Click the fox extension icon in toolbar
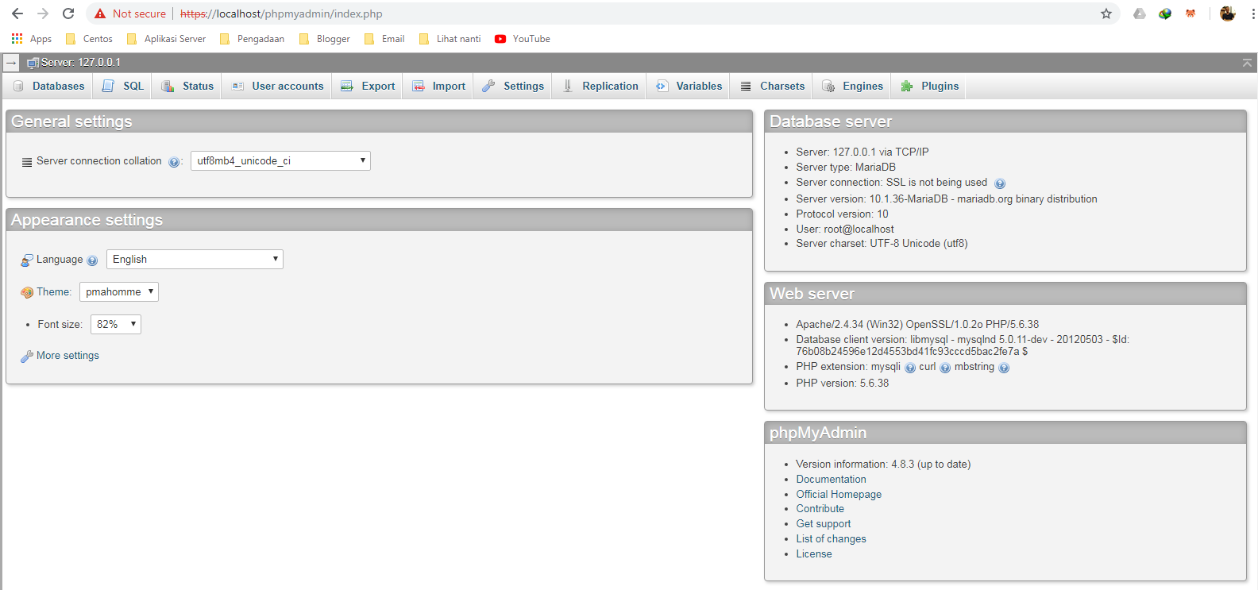 click(x=1190, y=13)
